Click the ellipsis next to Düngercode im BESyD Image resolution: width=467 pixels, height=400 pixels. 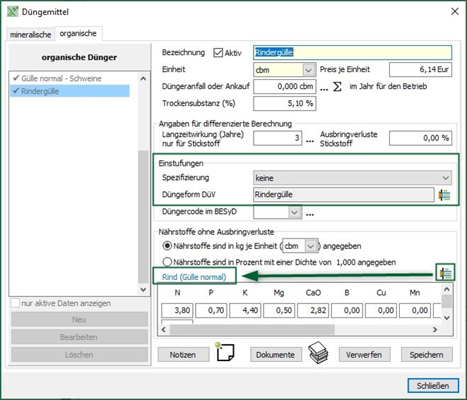click(309, 212)
